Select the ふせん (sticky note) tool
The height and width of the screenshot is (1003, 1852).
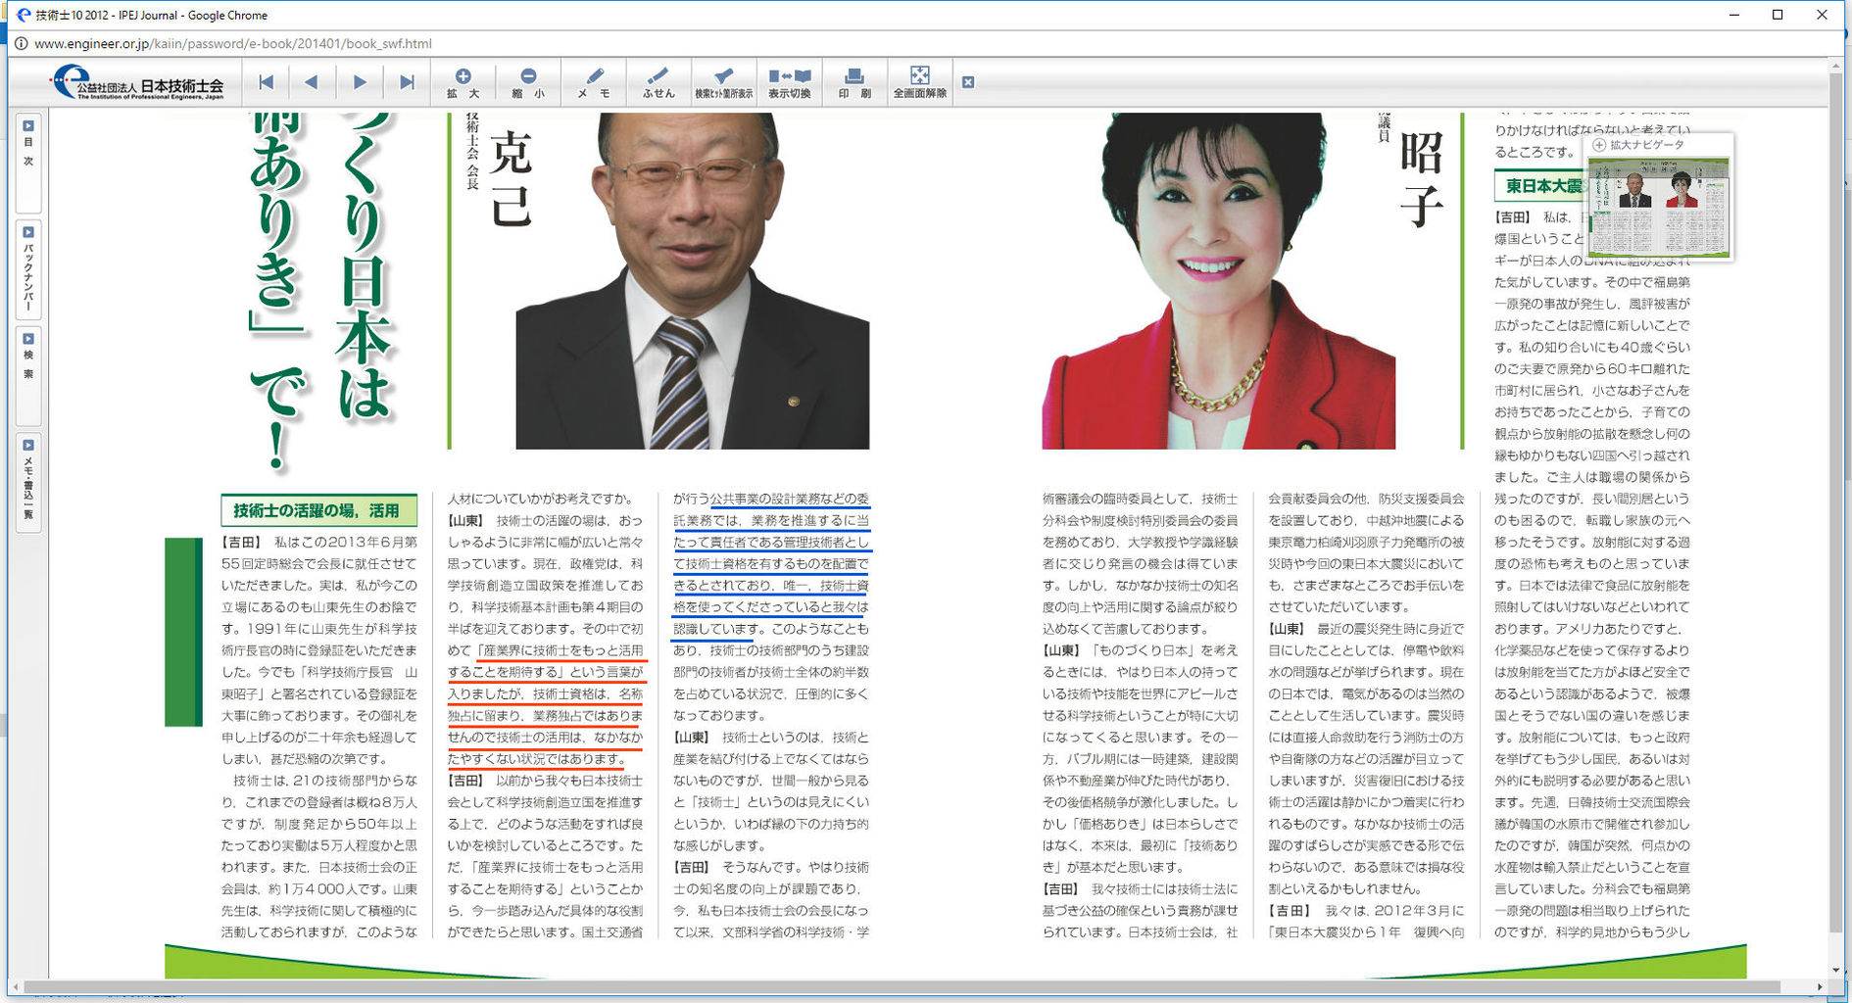[x=658, y=83]
